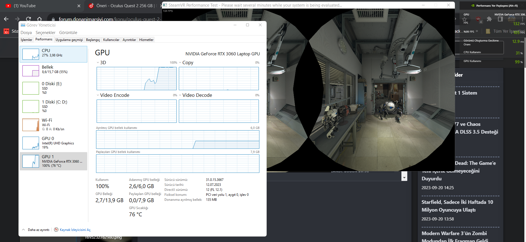The image size is (526, 242).
Task: Open the Kullanıcılar tab
Action: (111, 40)
